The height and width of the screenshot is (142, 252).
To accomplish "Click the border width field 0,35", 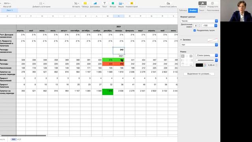I will (x=211, y=65).
